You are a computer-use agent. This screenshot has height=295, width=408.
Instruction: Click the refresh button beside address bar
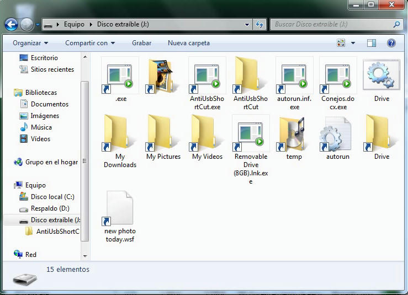[259, 24]
